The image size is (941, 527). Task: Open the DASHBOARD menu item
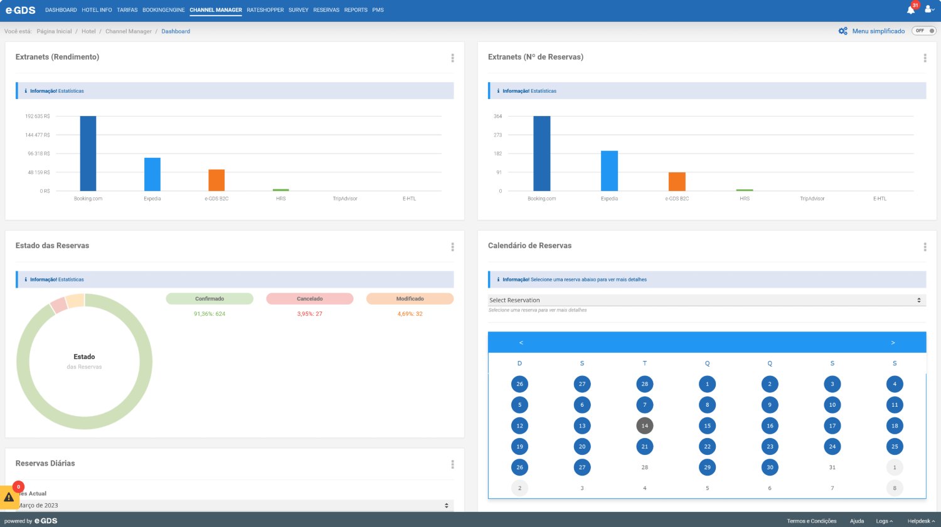pyautogui.click(x=61, y=10)
